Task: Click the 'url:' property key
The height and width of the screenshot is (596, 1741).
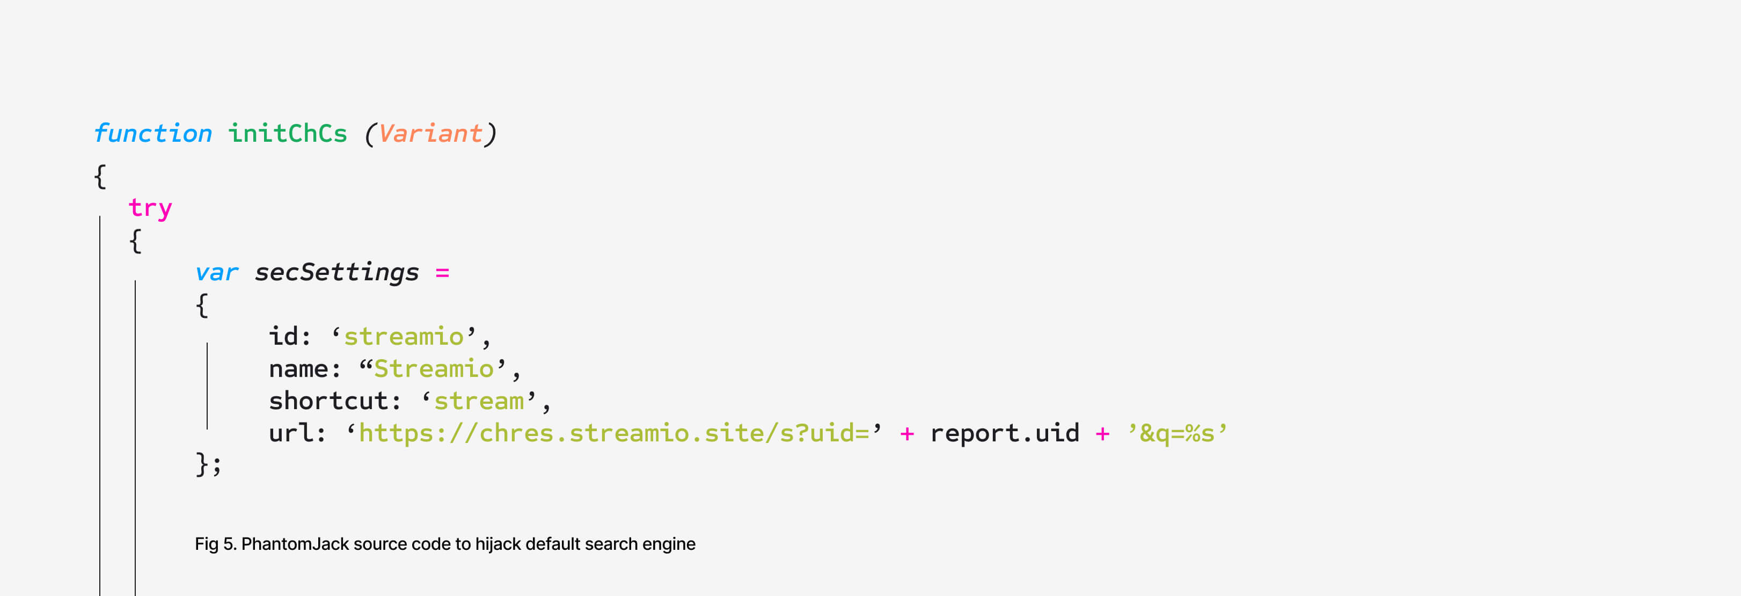Action: coord(297,433)
